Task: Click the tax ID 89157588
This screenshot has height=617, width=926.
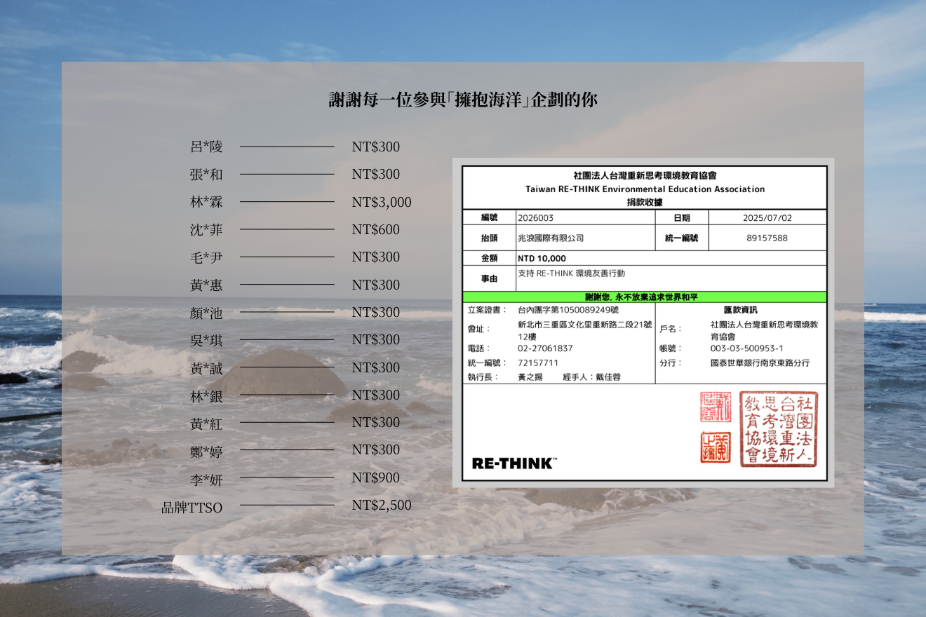Action: [767, 238]
